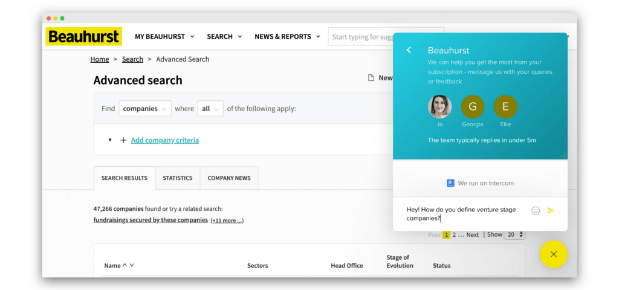
Task: Expand the 'all' condition dropdown
Action: 210,109
